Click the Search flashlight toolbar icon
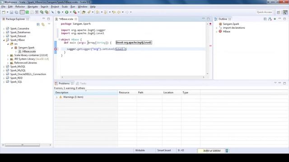Screen dimensions: 289x162 point(89,12)
